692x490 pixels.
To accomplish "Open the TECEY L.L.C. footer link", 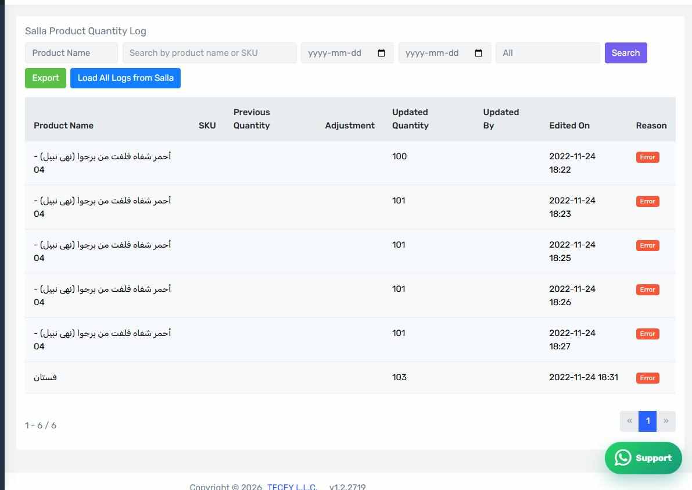I will click(292, 487).
